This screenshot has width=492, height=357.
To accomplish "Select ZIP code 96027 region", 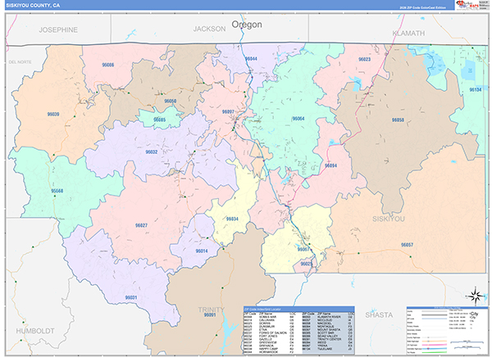I will 140,225.
